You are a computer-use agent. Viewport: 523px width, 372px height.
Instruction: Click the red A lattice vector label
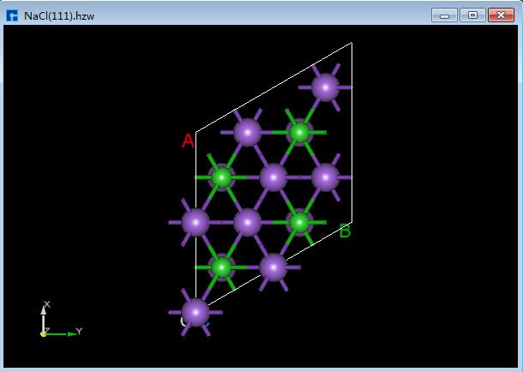pos(188,141)
